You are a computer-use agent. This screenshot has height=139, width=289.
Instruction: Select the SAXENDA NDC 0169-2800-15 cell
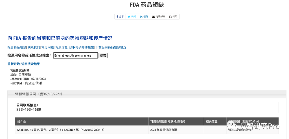tap(82, 130)
